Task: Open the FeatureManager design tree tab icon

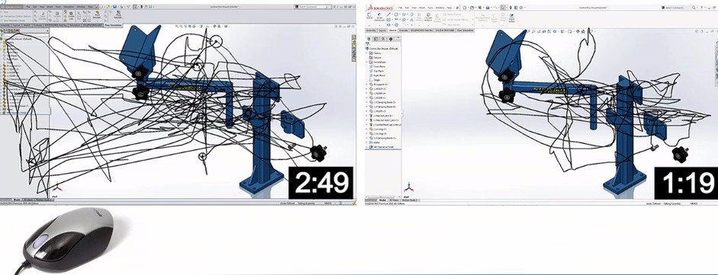Action: click(369, 39)
